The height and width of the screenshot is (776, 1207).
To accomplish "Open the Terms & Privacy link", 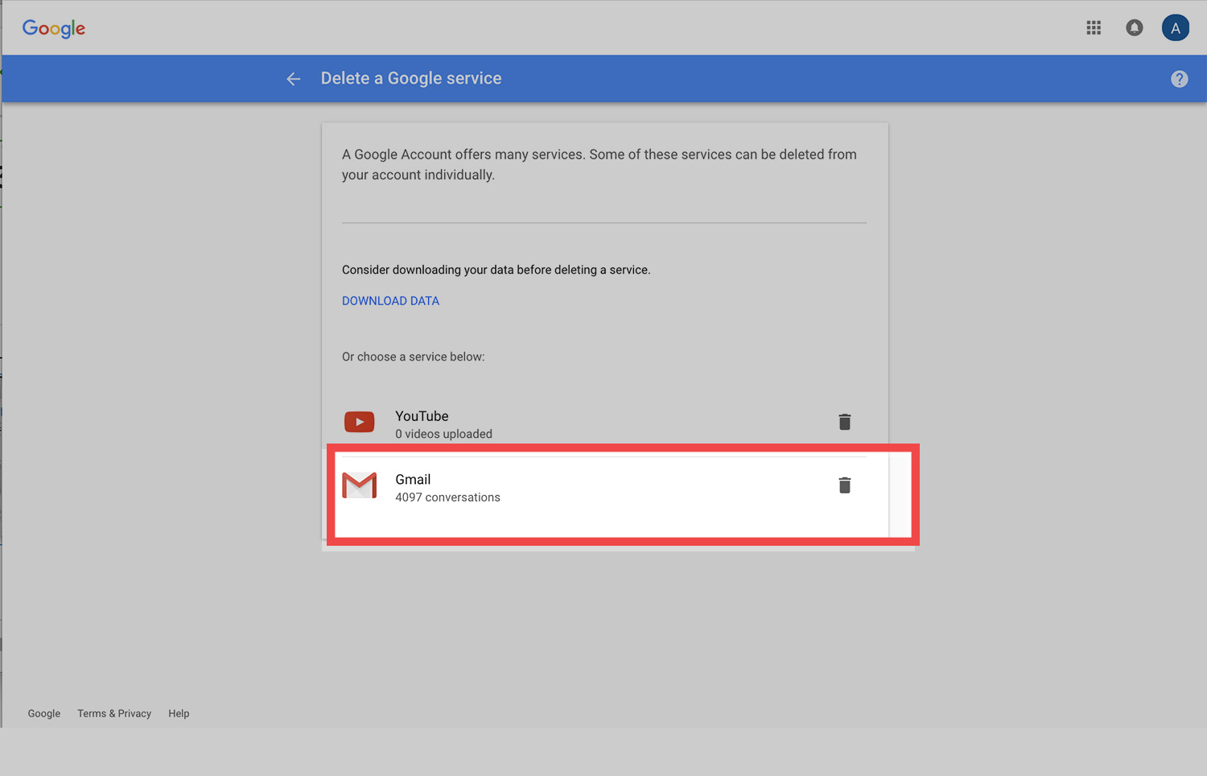I will (x=114, y=713).
